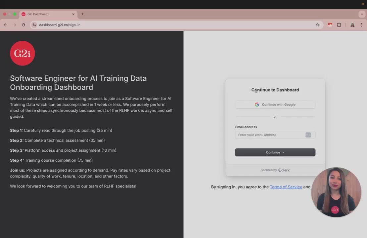This screenshot has width=367, height=238.
Task: Click the Google G icon in sign-in button
Action: 257,104
